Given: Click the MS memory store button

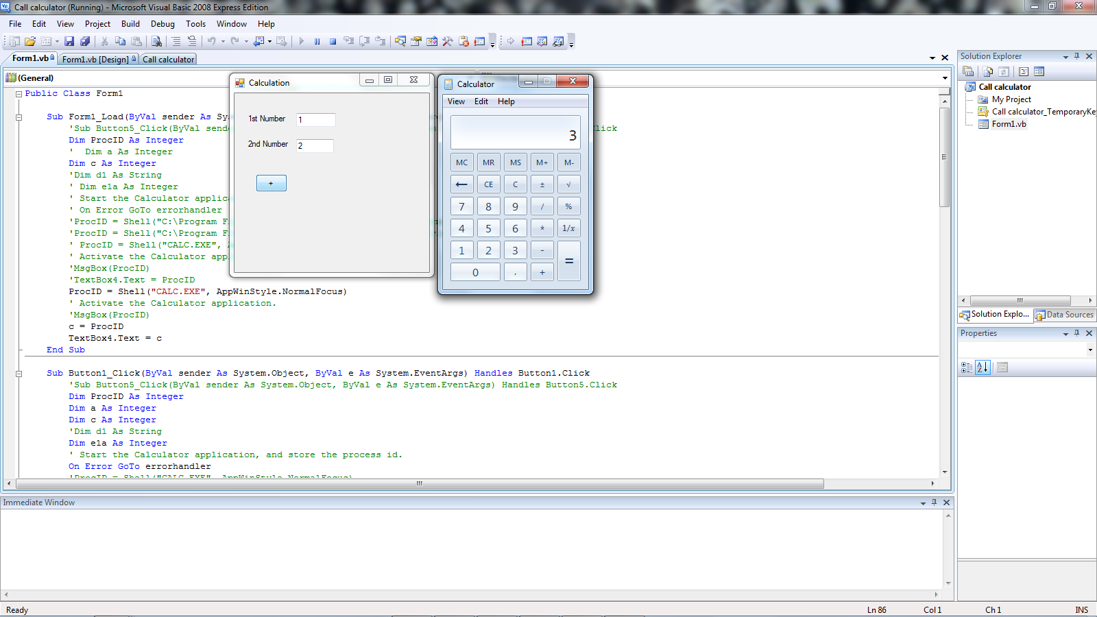Looking at the screenshot, I should click(516, 162).
